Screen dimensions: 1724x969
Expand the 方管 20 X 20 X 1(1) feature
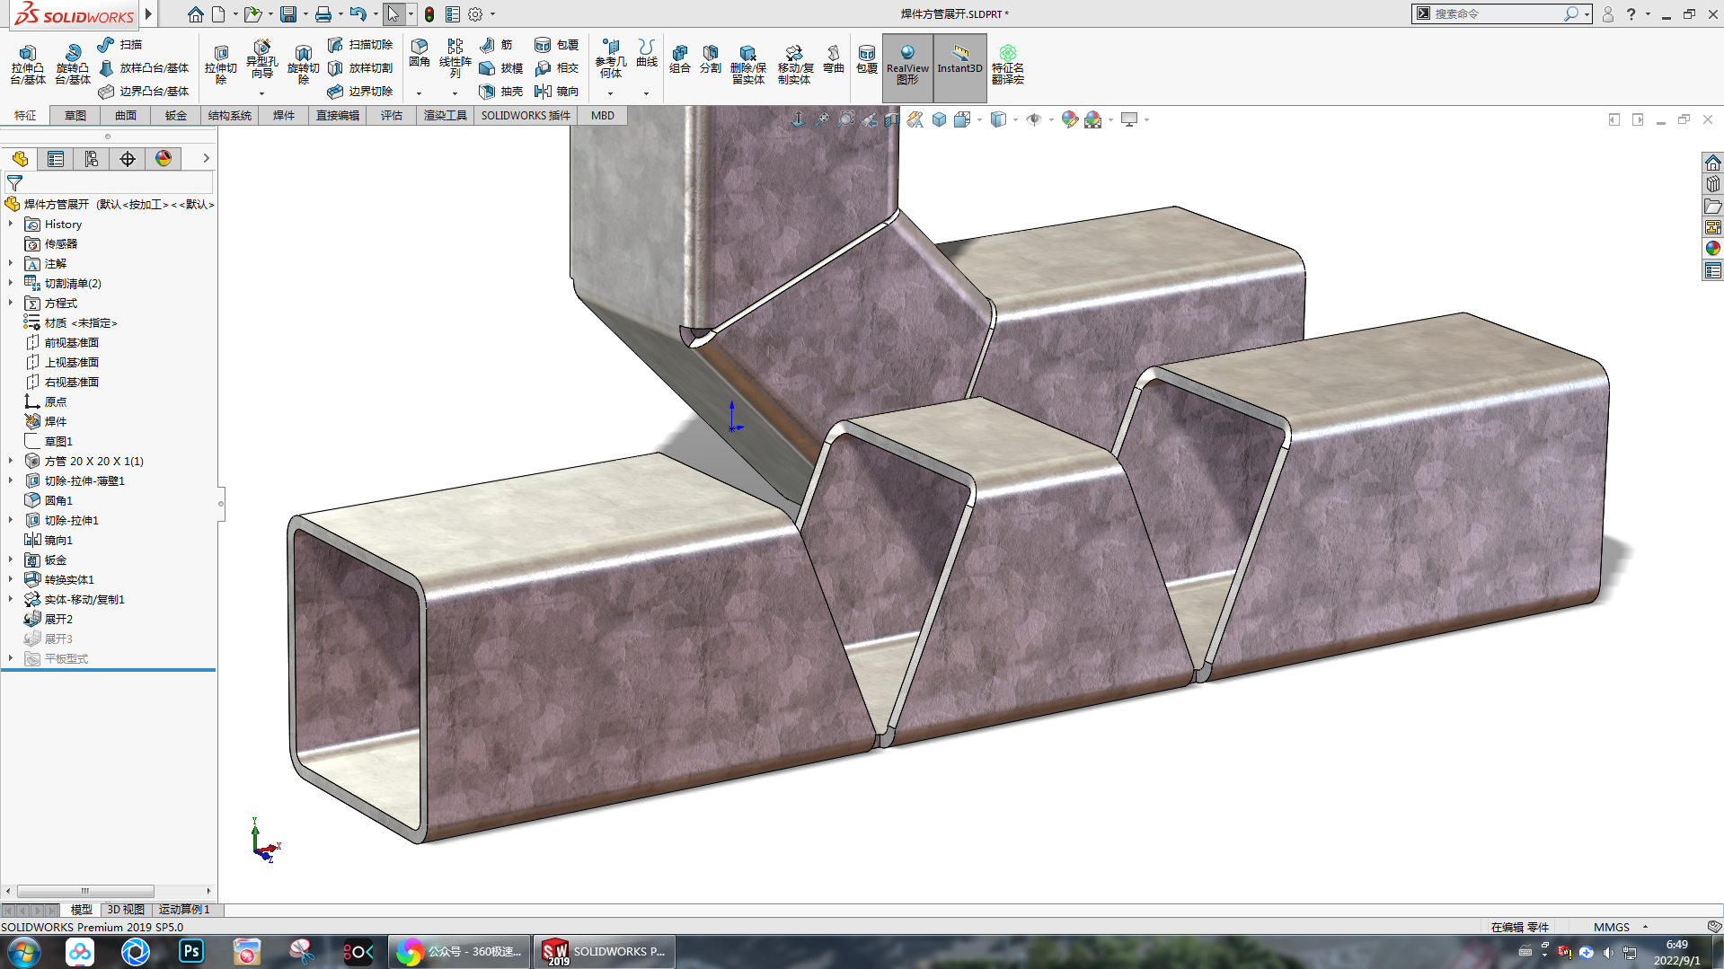11,461
